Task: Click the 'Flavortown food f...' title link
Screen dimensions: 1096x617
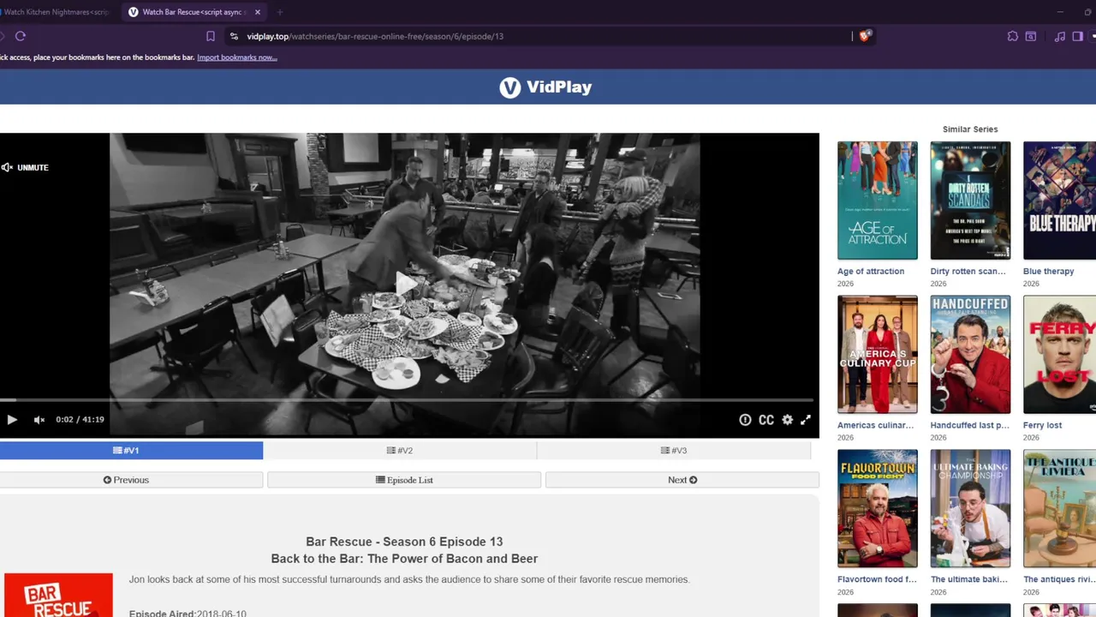Action: tap(877, 580)
